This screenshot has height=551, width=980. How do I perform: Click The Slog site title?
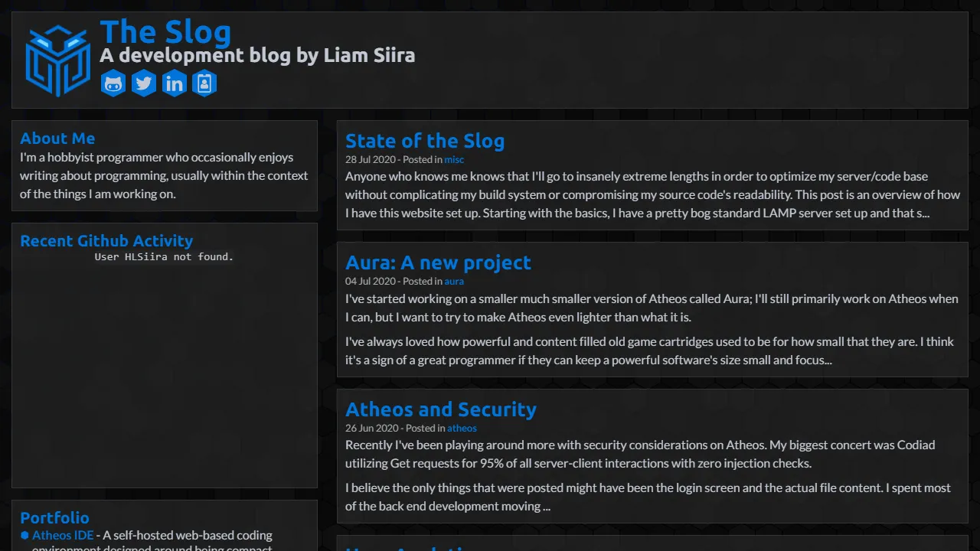165,31
